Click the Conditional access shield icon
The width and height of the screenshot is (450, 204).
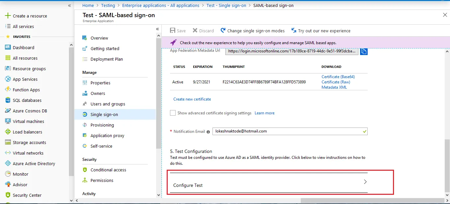tap(85, 170)
